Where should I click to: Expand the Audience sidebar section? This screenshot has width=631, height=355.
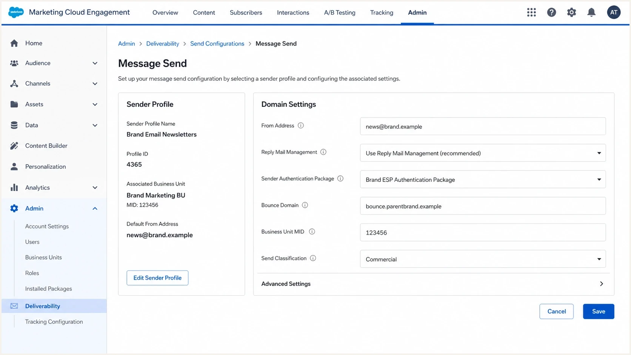click(95, 63)
